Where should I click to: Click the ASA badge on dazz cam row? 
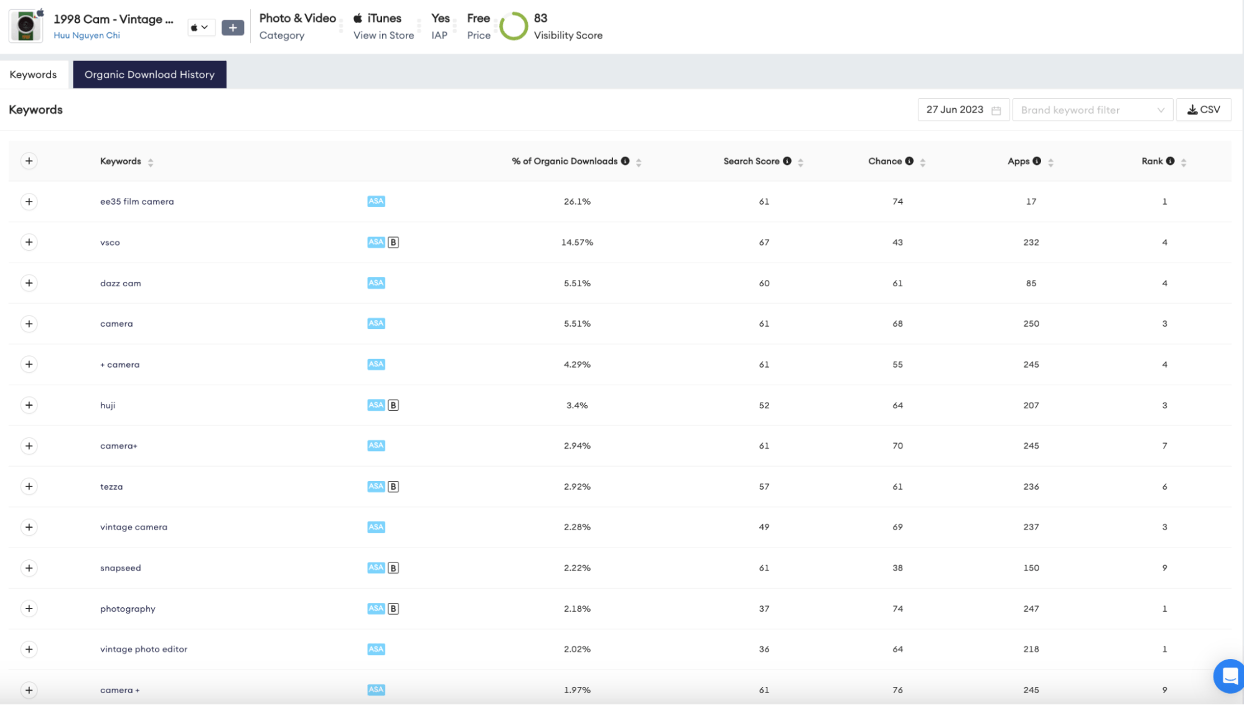pos(376,283)
